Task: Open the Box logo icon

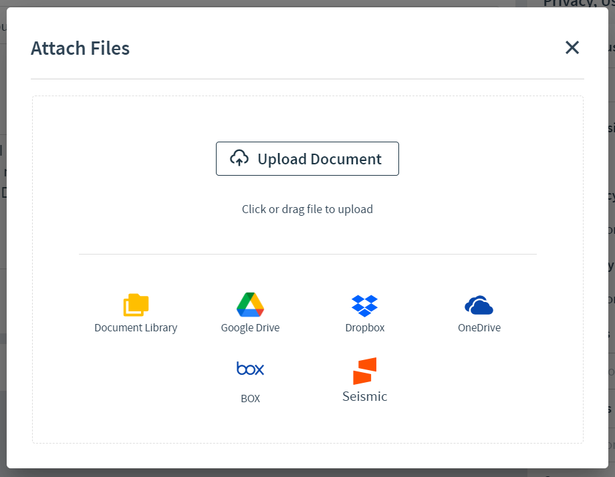Action: pos(250,368)
